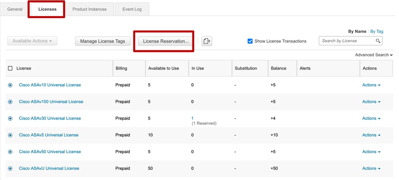Click the +50 balance value

(x=274, y=168)
